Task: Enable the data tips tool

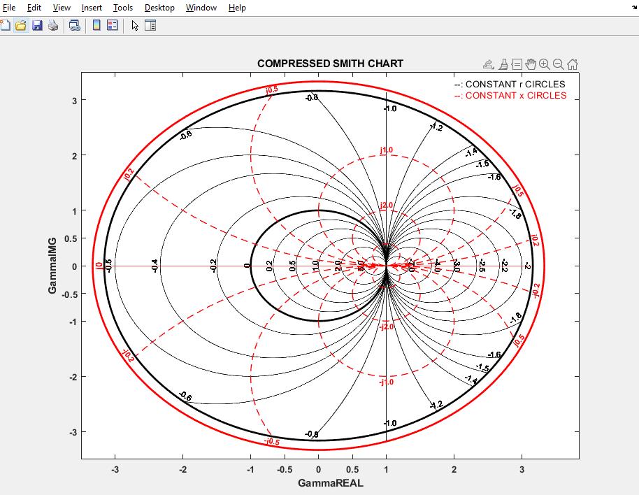Action: (x=517, y=64)
